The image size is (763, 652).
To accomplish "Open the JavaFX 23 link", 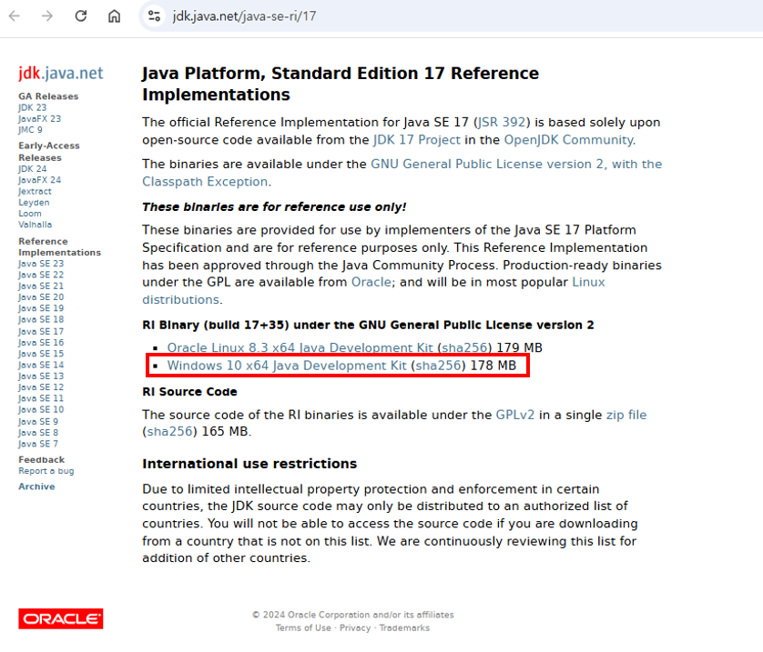I will 40,118.
